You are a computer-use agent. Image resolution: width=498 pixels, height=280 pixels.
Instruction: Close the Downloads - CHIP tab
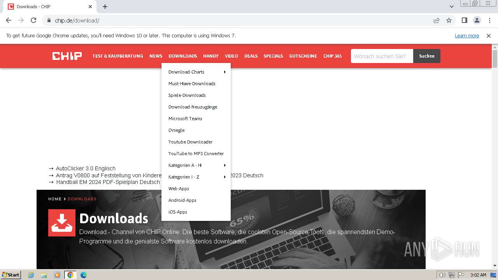pyautogui.click(x=90, y=7)
